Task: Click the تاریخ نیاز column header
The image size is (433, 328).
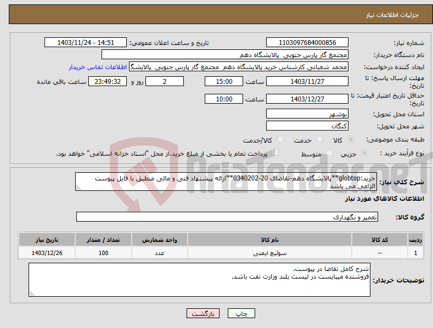Action: (47, 240)
